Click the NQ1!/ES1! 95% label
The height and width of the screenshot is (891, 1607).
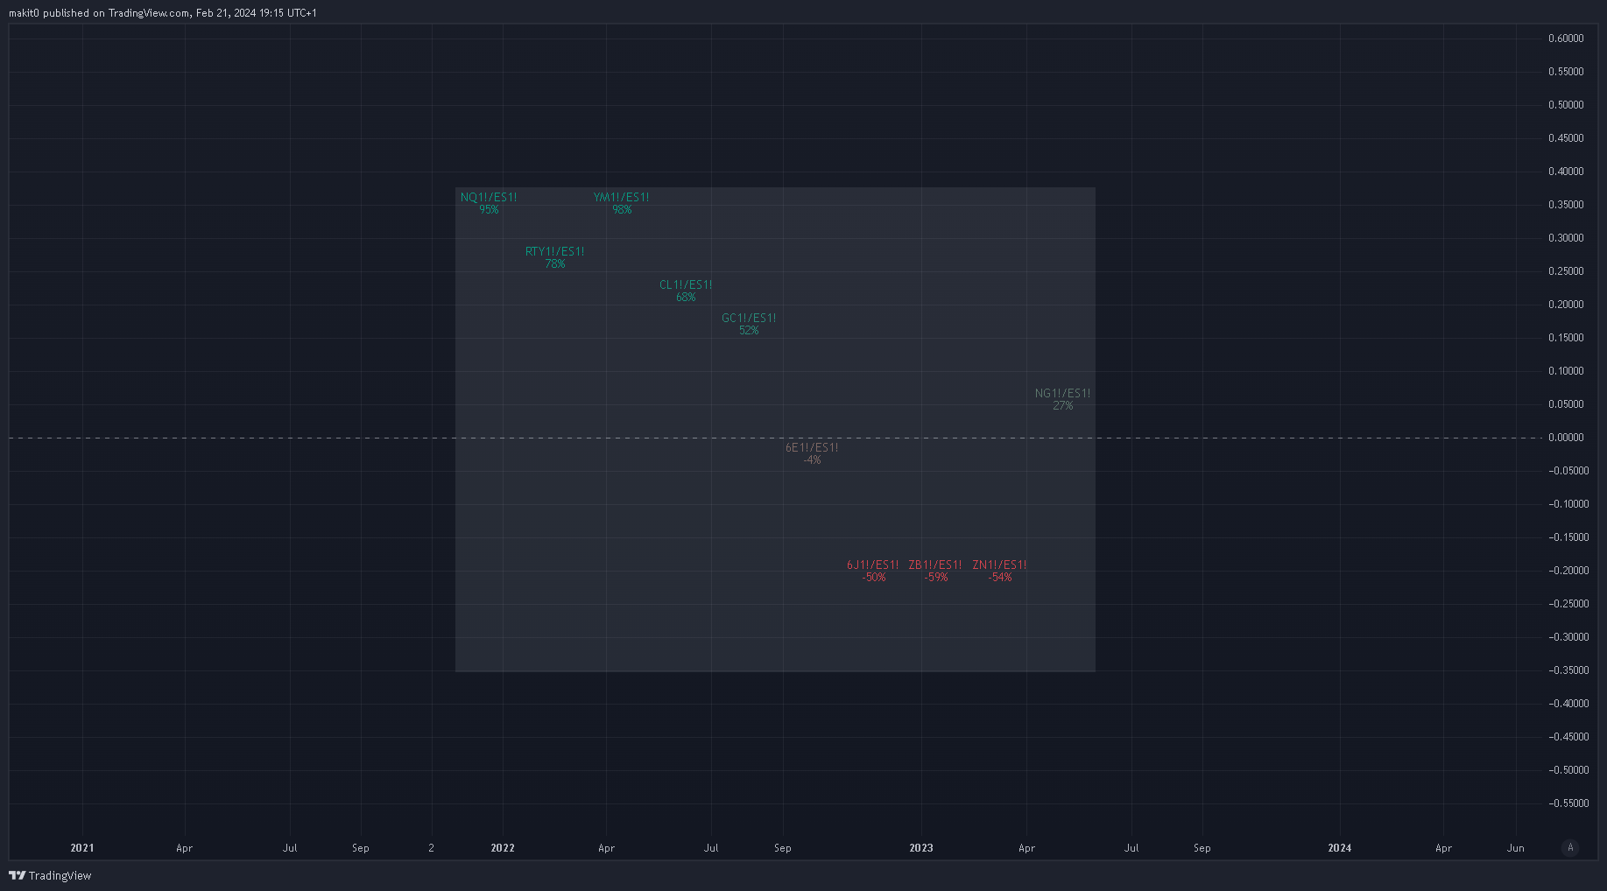(x=489, y=203)
